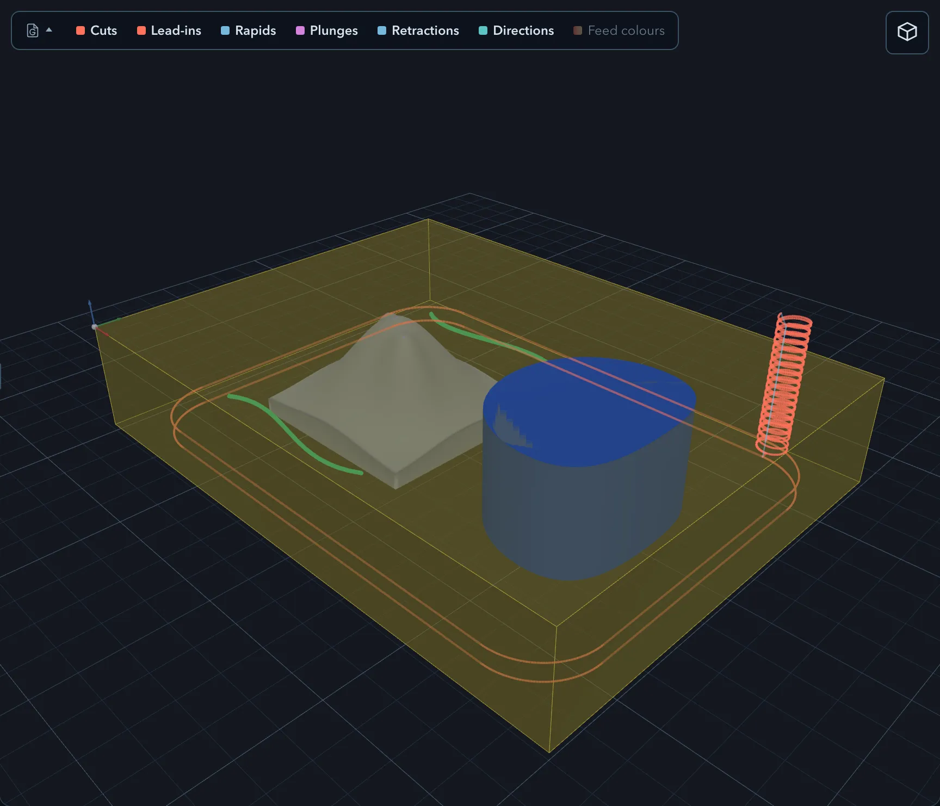Click the origin axis gizmo
The width and height of the screenshot is (940, 806).
coord(95,326)
